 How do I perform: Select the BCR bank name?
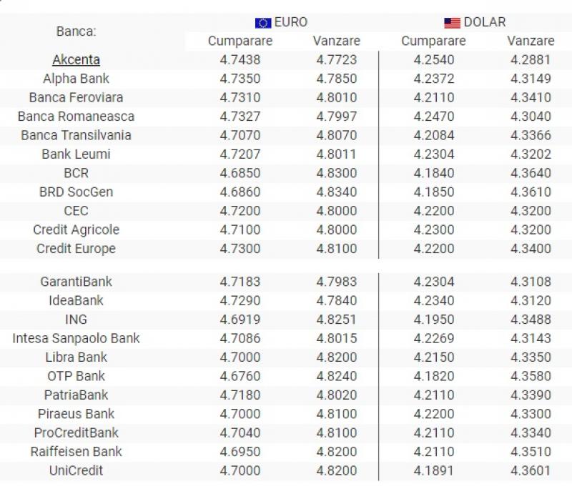click(x=76, y=173)
